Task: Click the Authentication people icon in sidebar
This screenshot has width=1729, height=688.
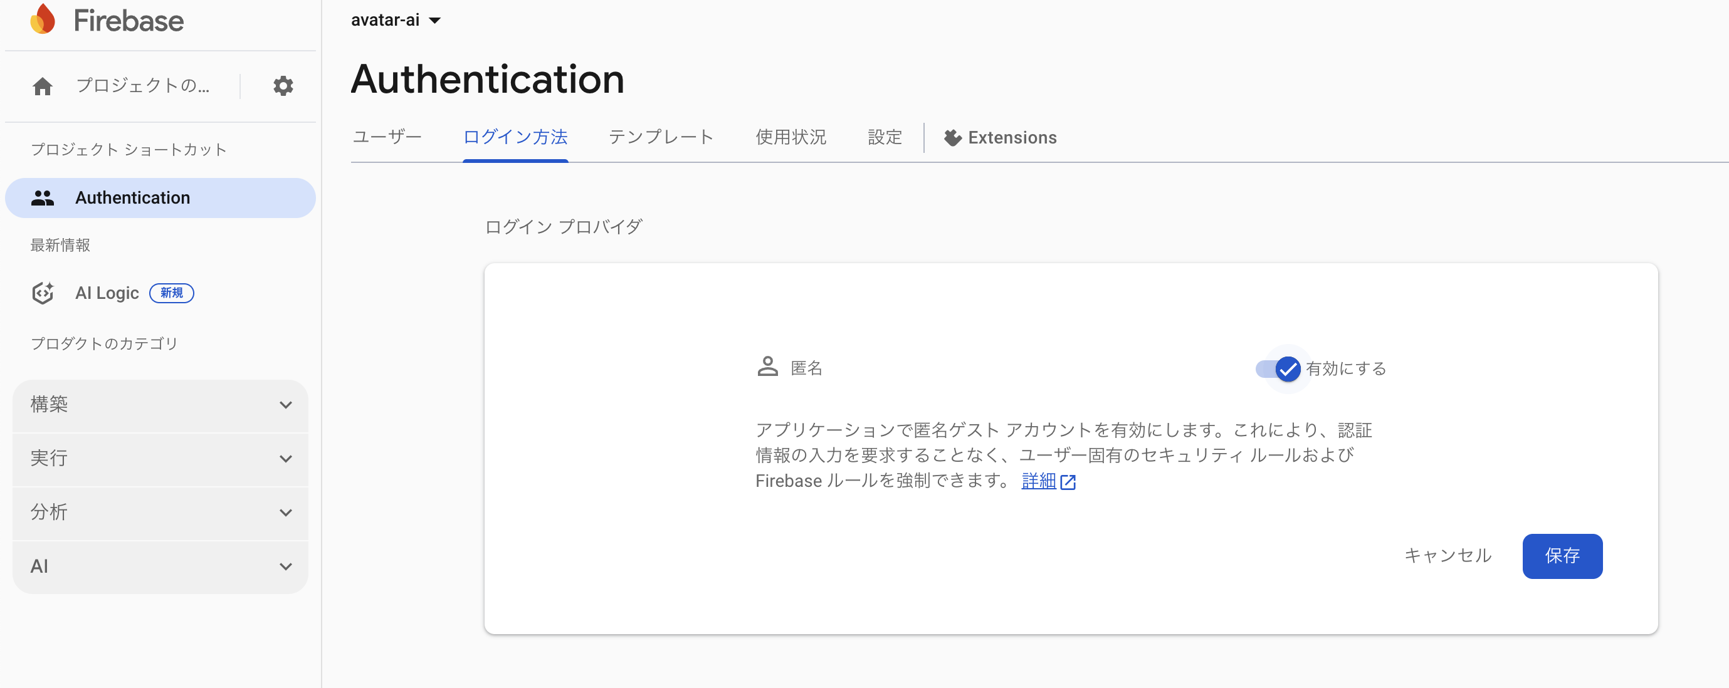Action: pos(42,198)
